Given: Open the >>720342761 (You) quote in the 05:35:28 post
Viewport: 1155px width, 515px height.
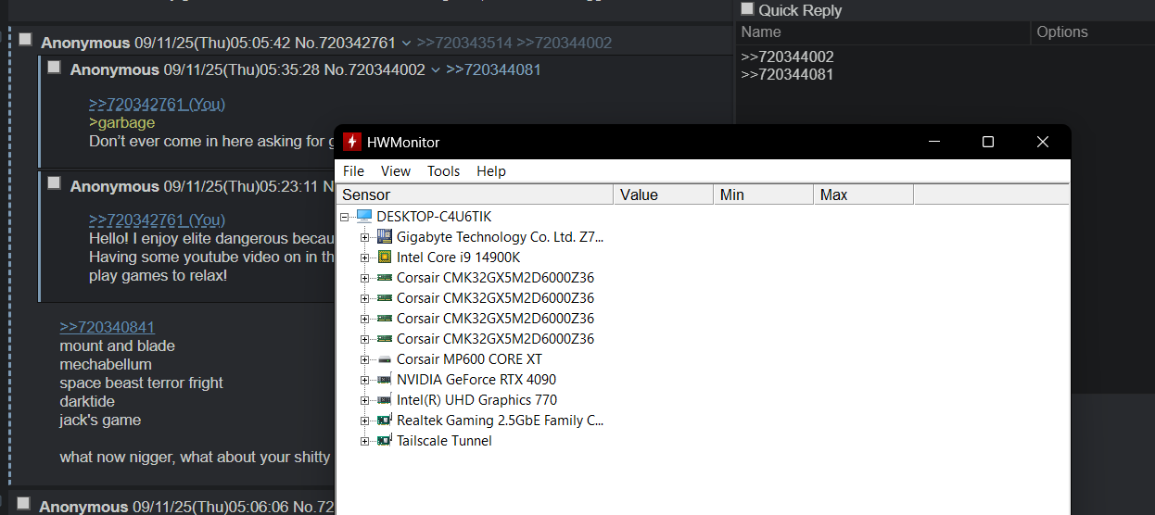Looking at the screenshot, I should (x=157, y=104).
